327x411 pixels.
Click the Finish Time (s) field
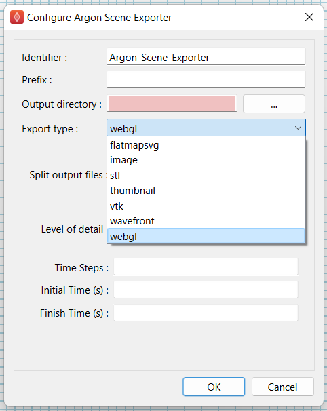(x=206, y=313)
